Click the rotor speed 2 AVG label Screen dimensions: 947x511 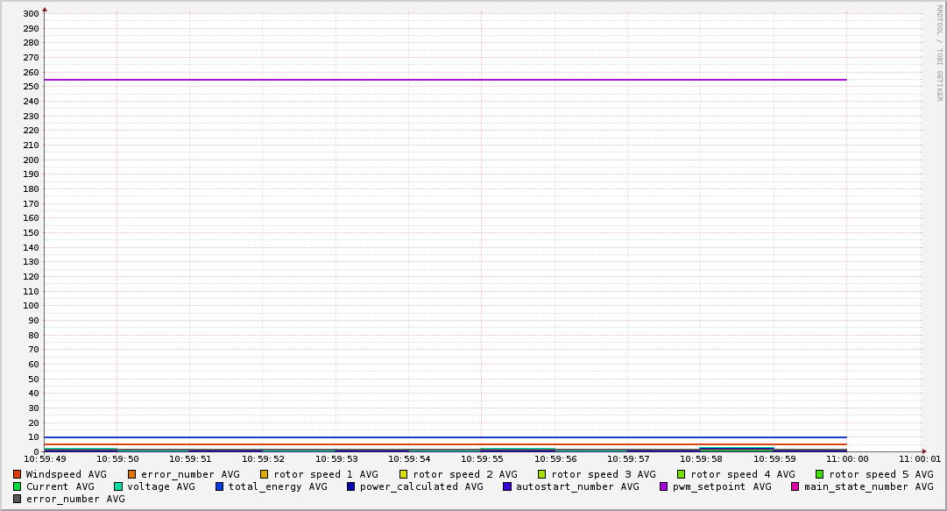464,474
